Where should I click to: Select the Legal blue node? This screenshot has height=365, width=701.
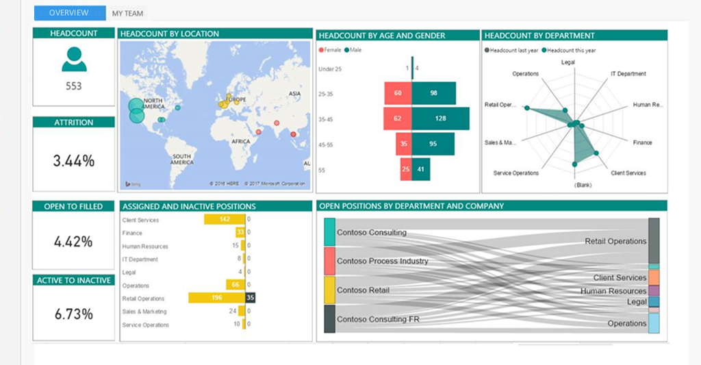654,301
